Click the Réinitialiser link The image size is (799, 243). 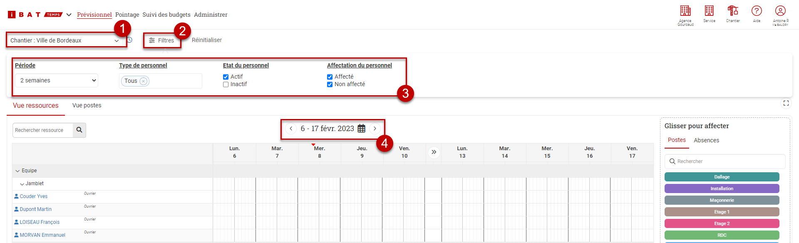point(207,40)
